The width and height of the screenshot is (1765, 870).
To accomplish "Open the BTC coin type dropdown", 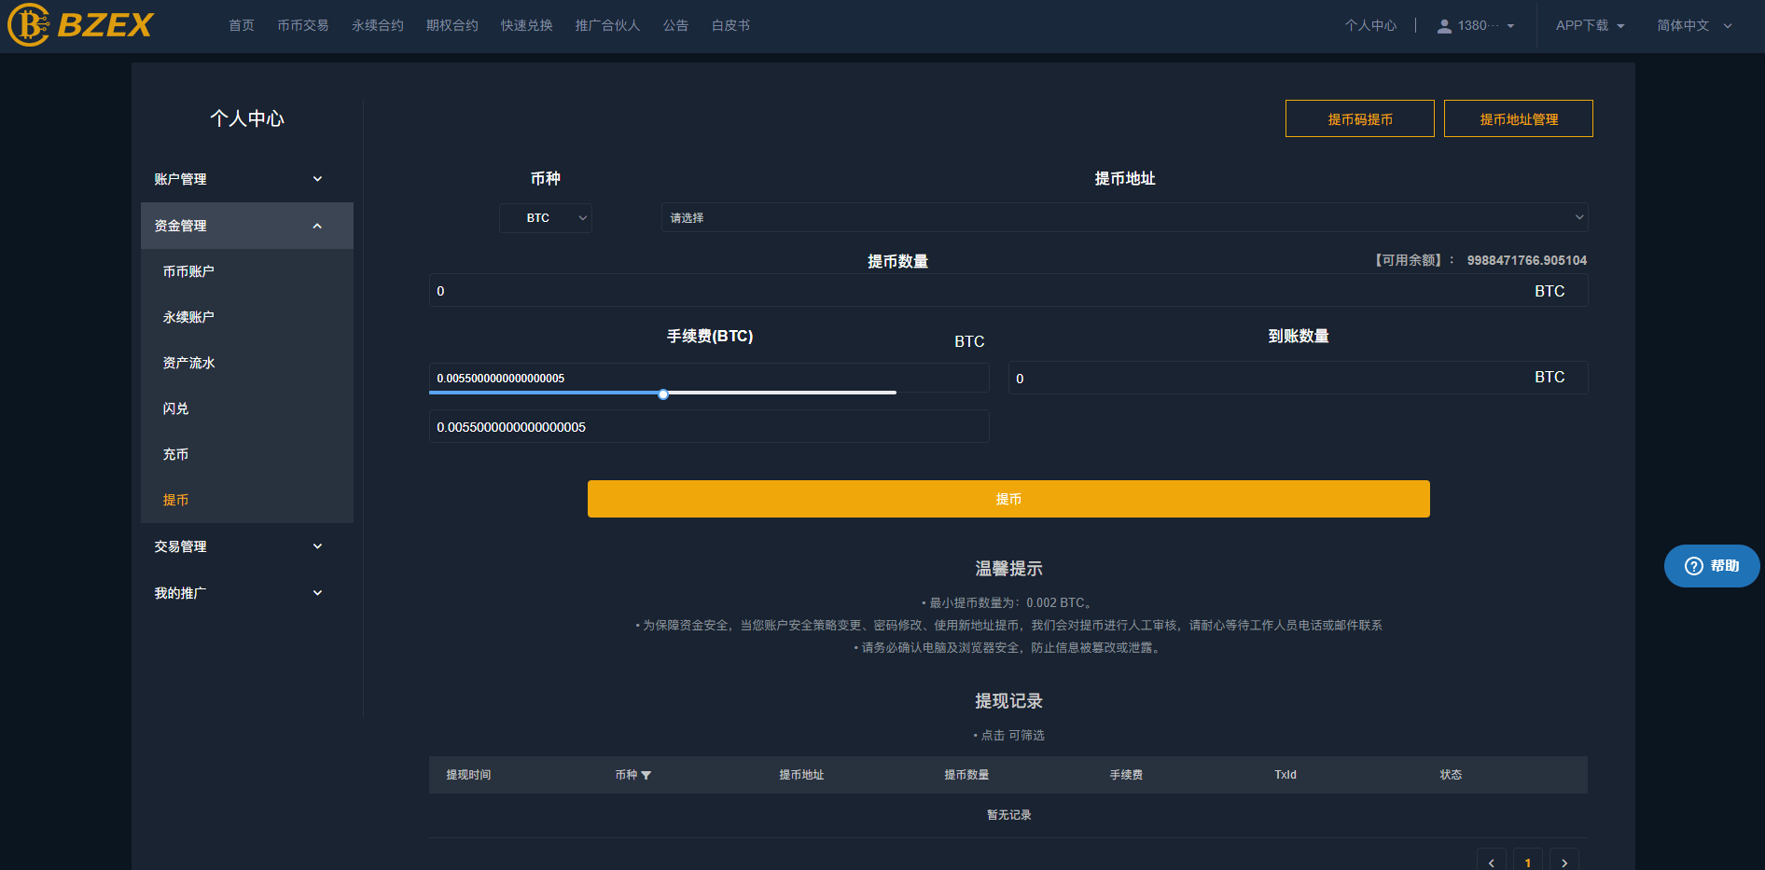I will [546, 218].
